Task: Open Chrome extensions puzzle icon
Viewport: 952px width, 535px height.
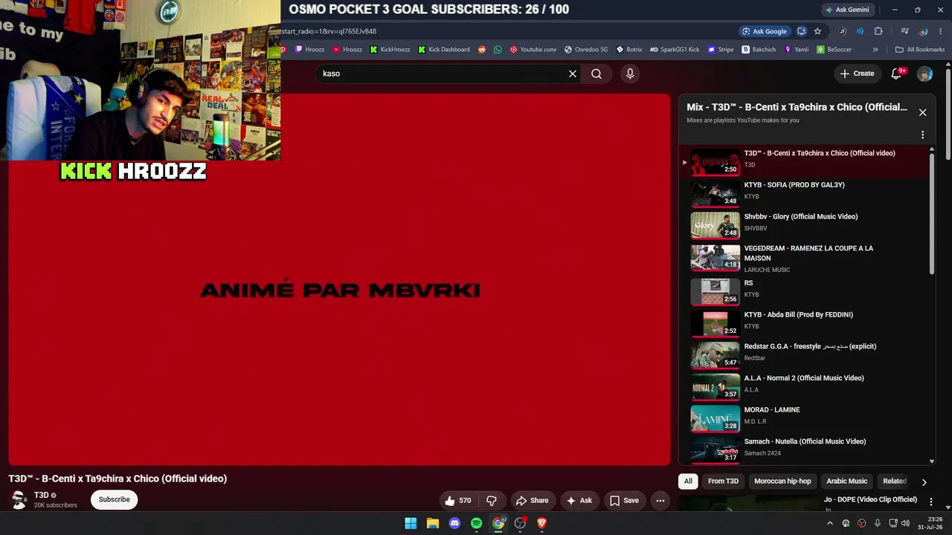Action: (878, 31)
